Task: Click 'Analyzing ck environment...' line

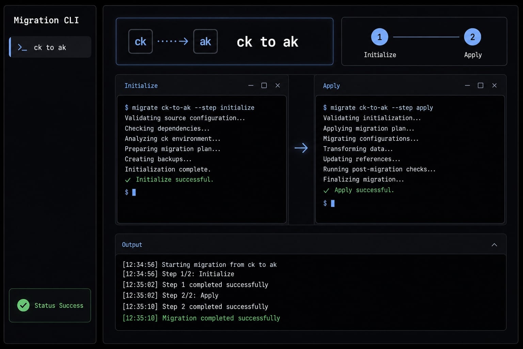Action: pyautogui.click(x=173, y=139)
